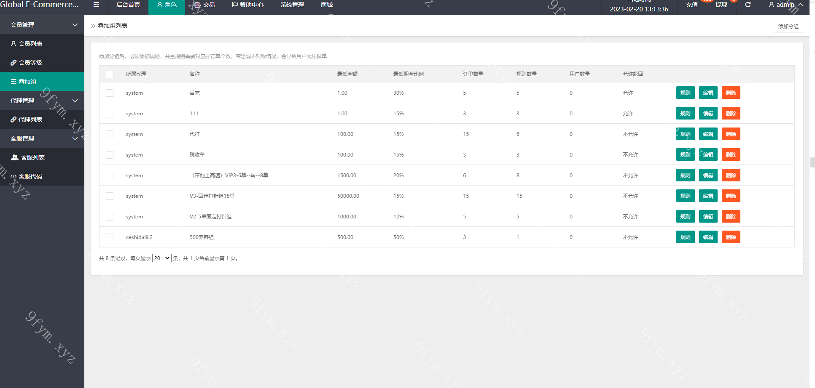Check the 税收单 row checkbox
The image size is (815, 388).
point(110,155)
